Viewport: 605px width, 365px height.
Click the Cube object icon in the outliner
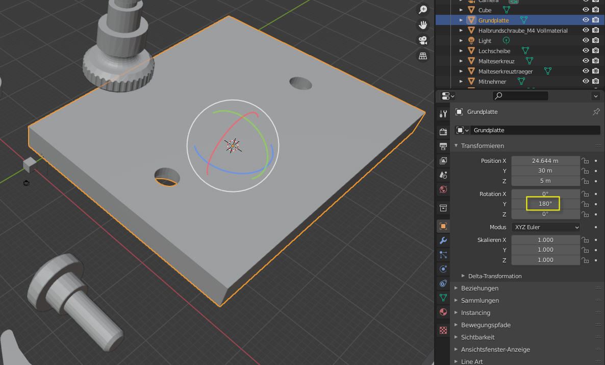[471, 10]
